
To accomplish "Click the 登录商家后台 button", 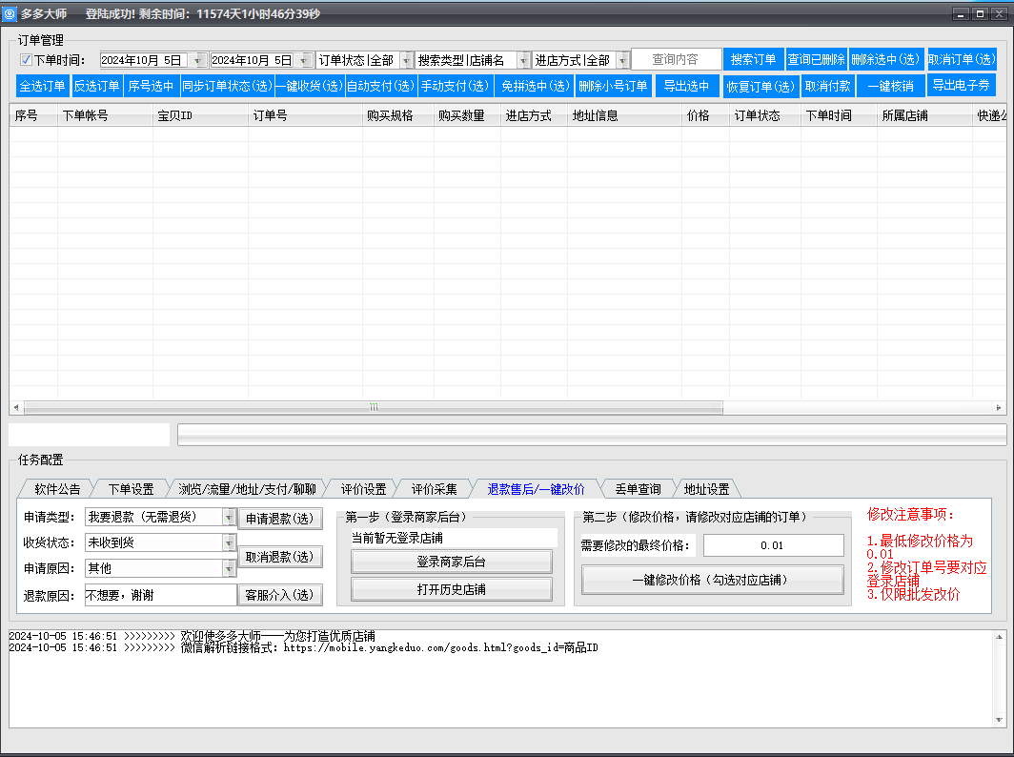I will (451, 563).
